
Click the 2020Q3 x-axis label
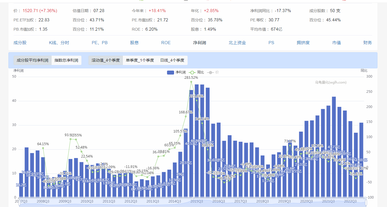point(306,201)
